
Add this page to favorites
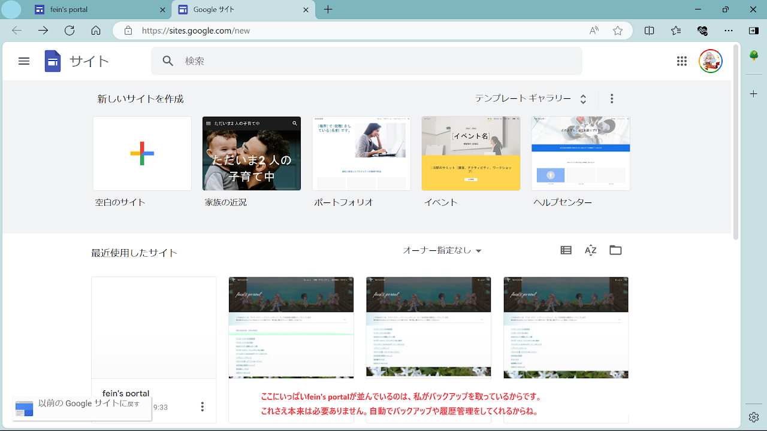(618, 31)
